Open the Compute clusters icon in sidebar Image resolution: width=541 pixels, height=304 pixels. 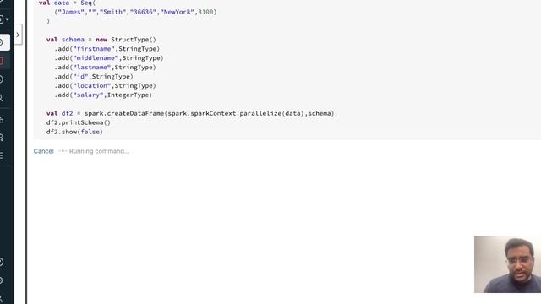point(3,138)
